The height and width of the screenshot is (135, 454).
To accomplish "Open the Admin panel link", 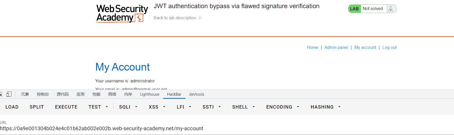I will click(x=336, y=47).
